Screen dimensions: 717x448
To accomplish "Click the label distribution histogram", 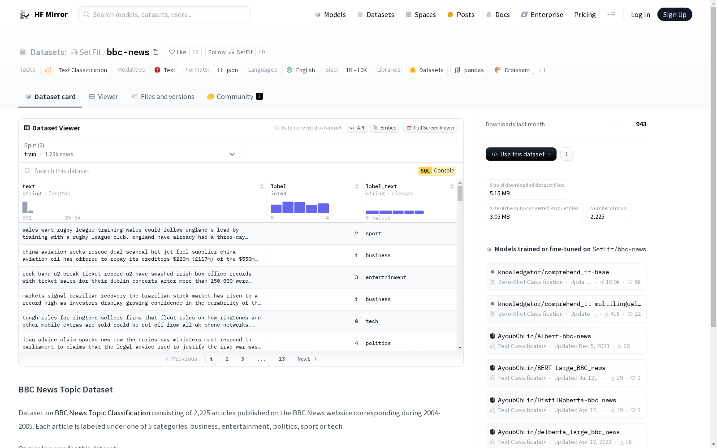I will (300, 207).
